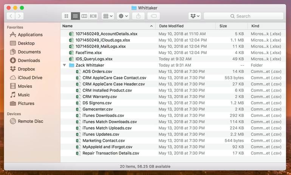Viewport: 291px width, 175px height.
Task: Open the Dropbox toolbar dropdown
Action: [195, 16]
